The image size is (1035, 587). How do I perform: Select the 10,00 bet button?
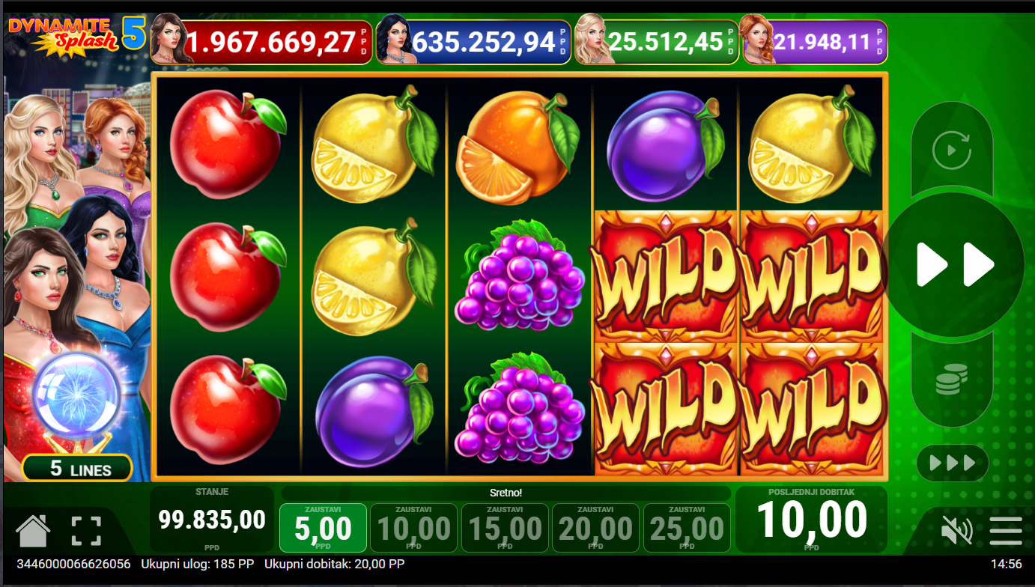click(413, 528)
